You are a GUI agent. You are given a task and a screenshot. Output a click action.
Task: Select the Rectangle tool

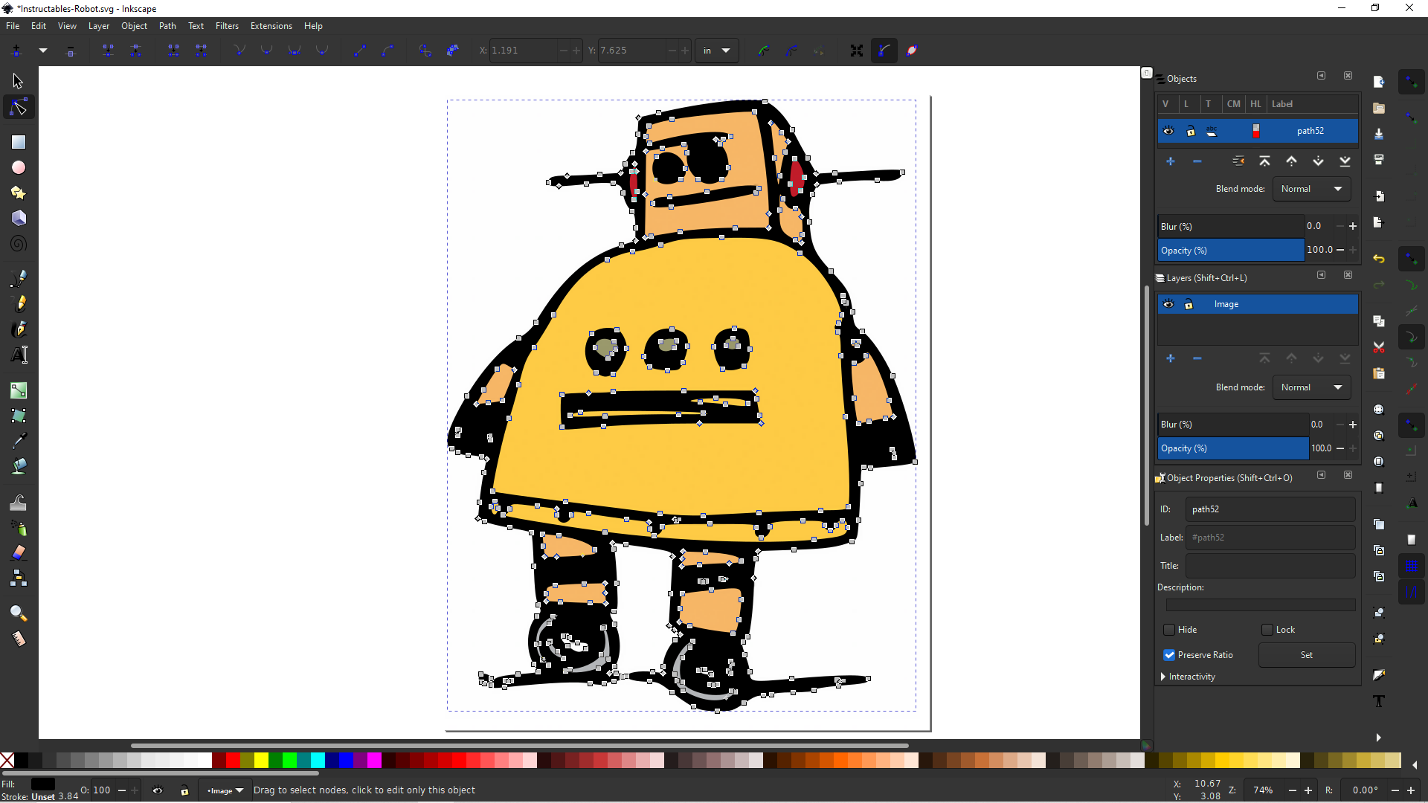[x=18, y=142]
